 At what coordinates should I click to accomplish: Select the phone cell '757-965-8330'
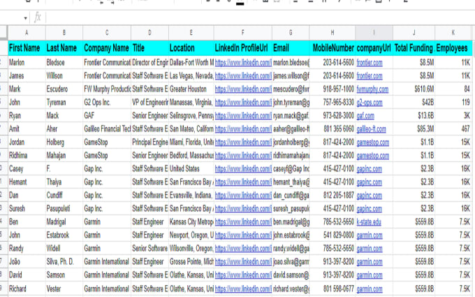(332, 103)
